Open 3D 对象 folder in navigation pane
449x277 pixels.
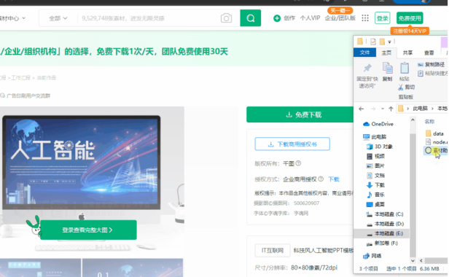(380, 147)
